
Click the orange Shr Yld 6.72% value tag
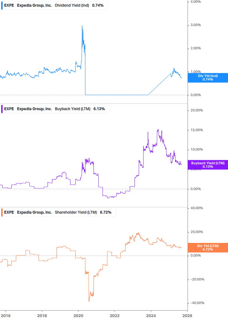tap(208, 248)
